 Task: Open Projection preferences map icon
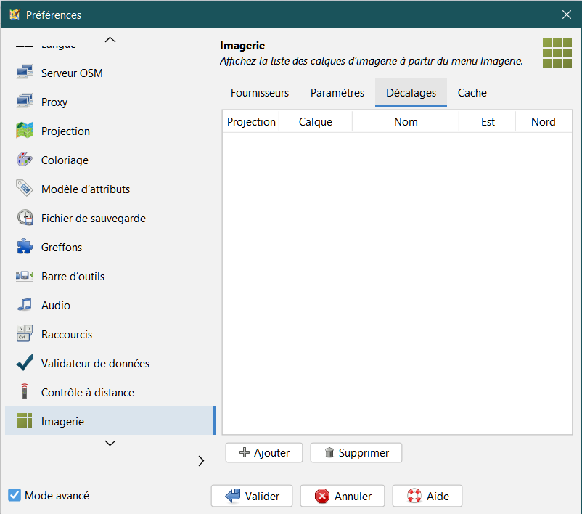click(x=25, y=131)
